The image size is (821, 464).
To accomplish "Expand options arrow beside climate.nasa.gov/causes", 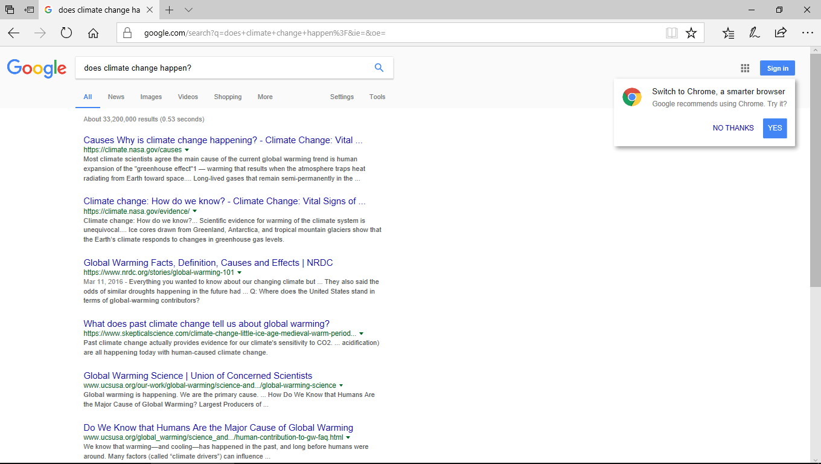I will pos(187,150).
